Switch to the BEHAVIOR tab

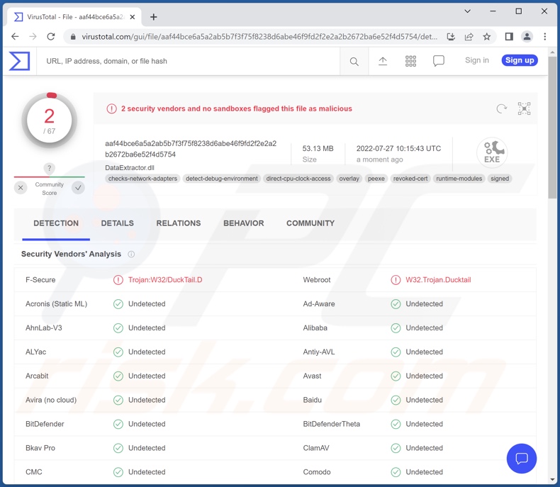coord(244,223)
